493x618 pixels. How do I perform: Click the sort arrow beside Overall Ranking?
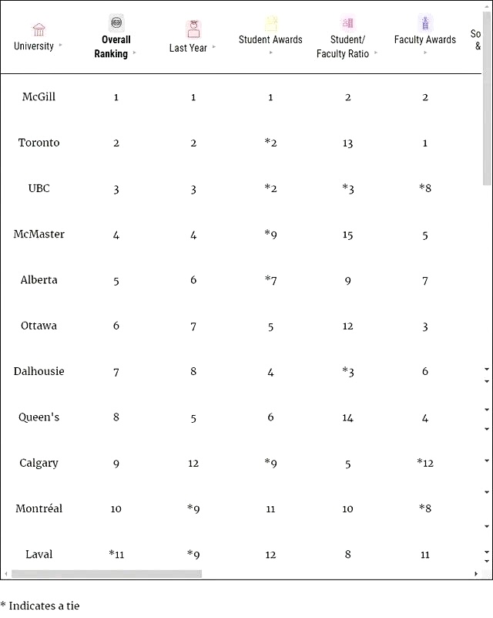point(135,53)
